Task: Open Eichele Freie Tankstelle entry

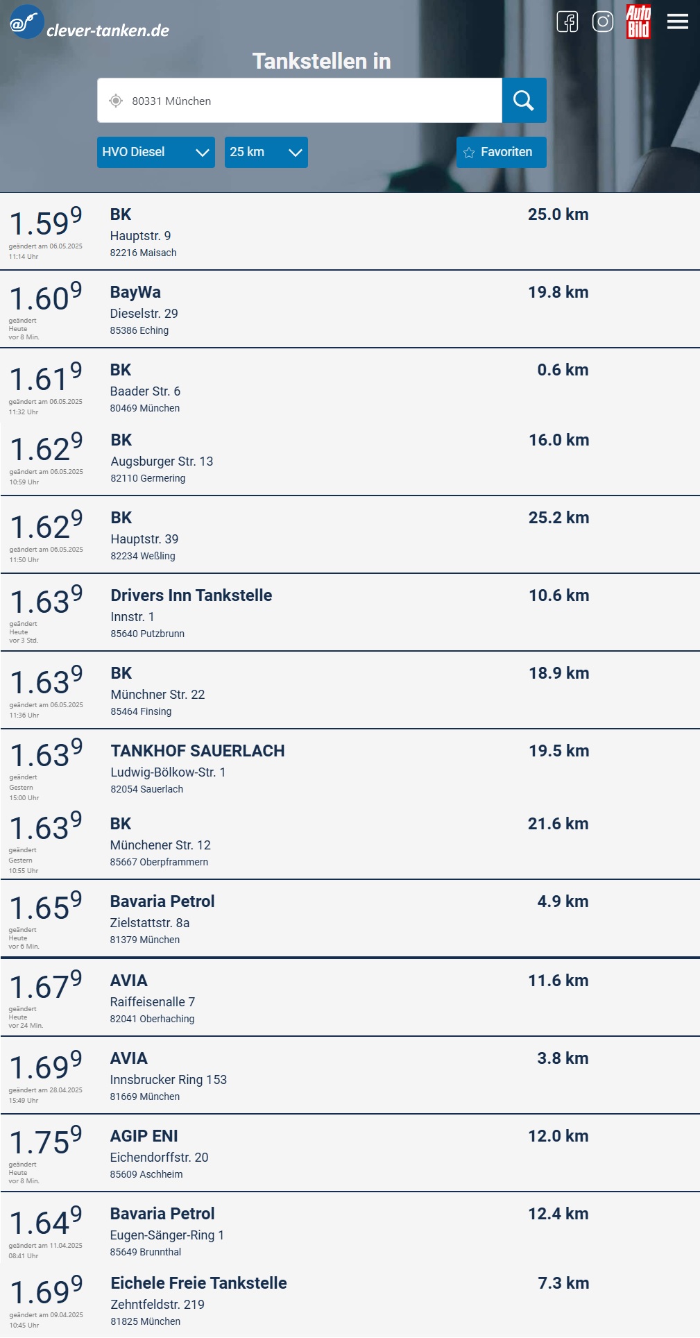Action: (x=278, y=1301)
